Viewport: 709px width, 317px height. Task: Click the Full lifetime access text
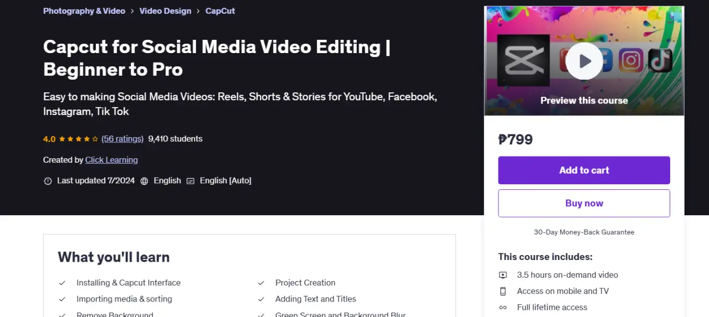coord(552,308)
